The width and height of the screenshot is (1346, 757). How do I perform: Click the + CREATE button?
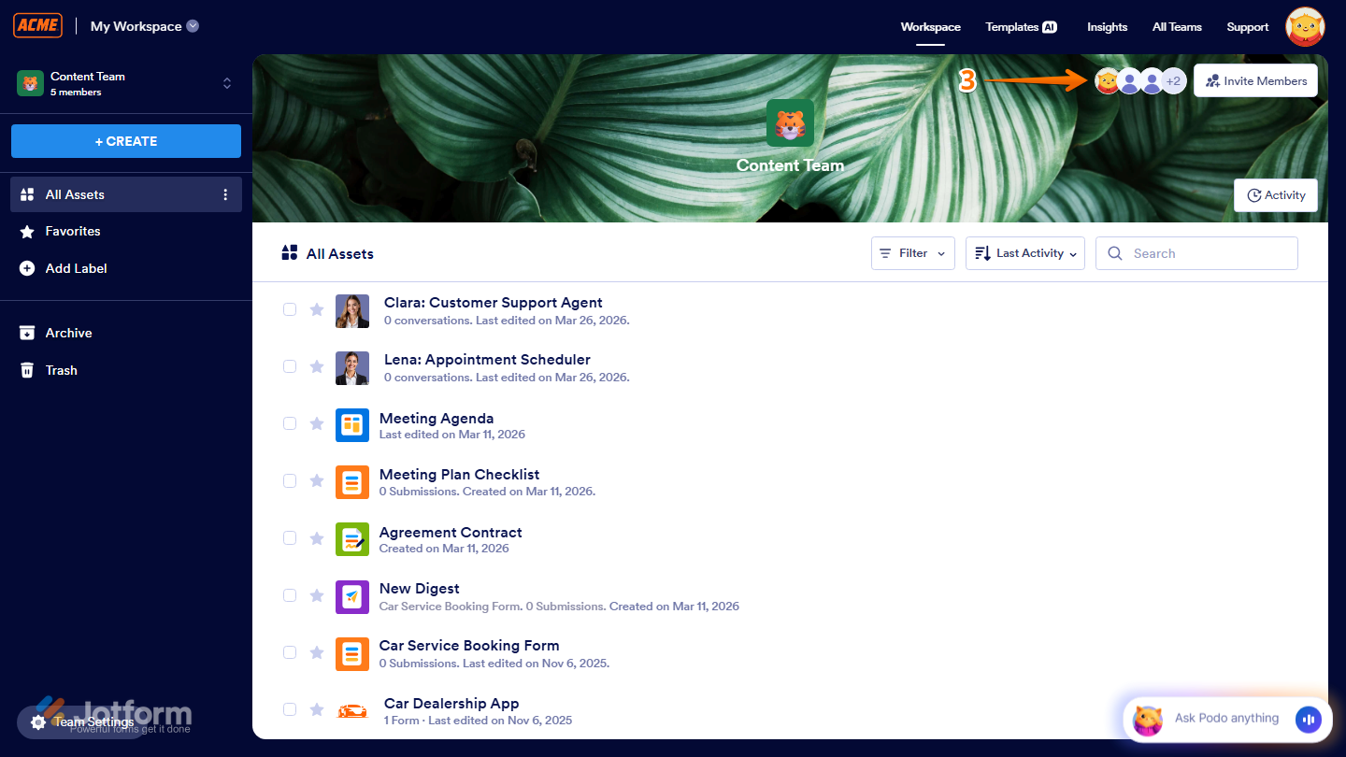(x=125, y=140)
